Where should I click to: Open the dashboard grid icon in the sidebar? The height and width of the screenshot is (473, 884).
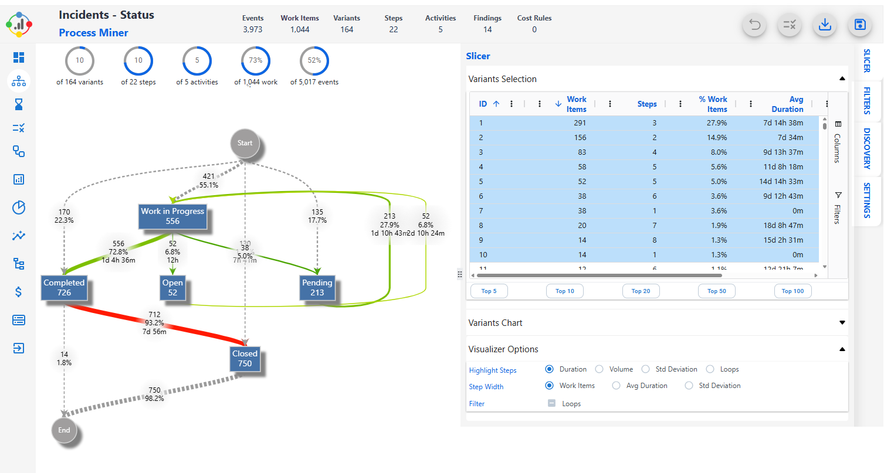click(19, 57)
